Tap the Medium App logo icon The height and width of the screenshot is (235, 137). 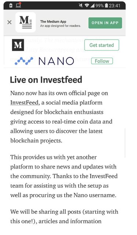(x=26, y=22)
